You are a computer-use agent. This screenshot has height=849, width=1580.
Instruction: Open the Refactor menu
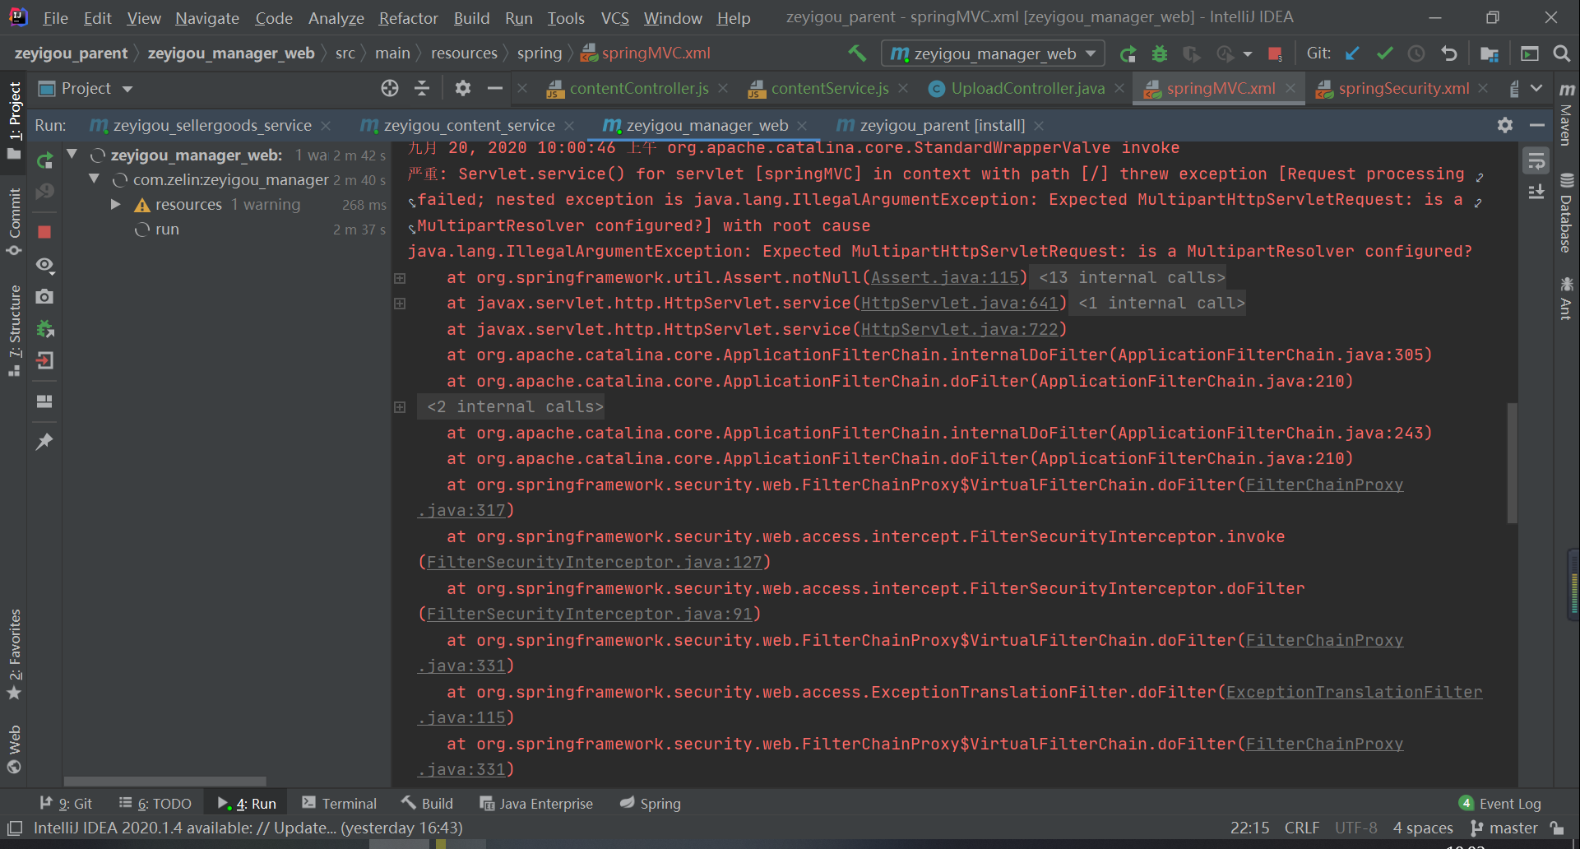408,18
